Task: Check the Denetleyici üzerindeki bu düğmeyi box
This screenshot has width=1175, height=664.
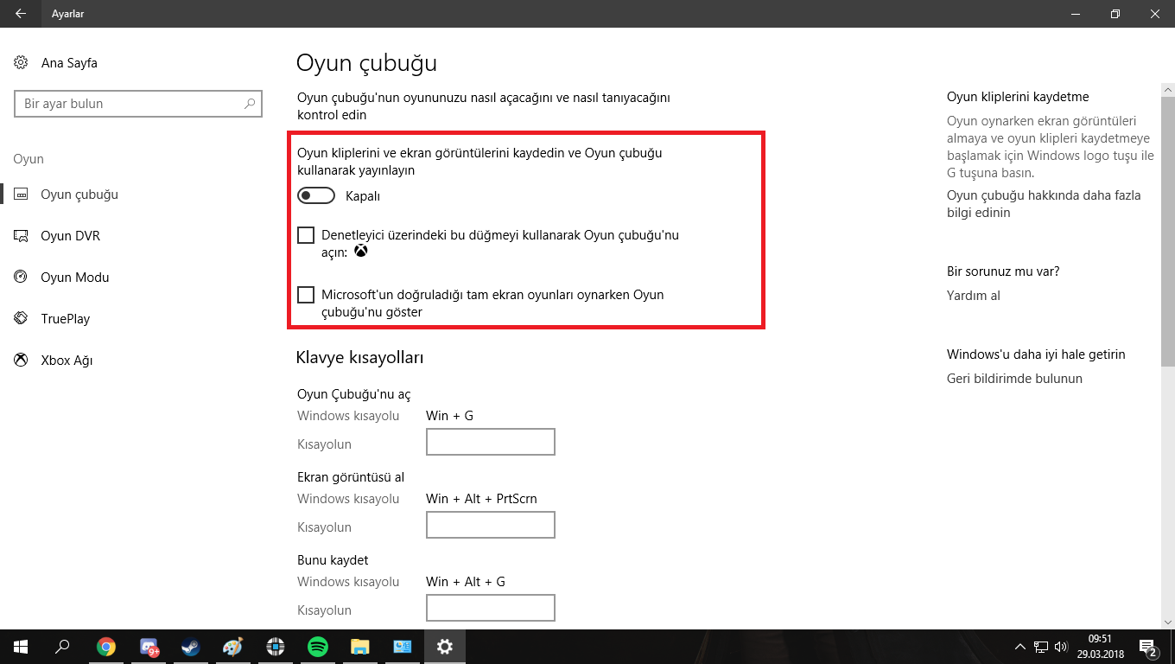Action: click(306, 235)
